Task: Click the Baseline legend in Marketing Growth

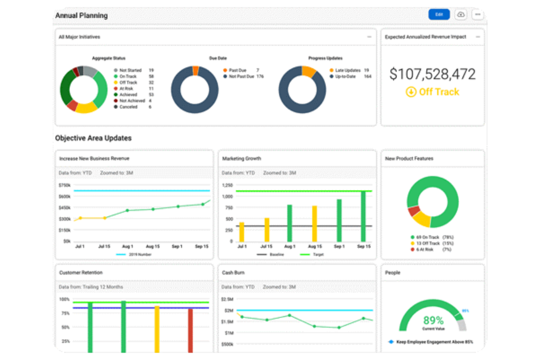Action: (270, 255)
